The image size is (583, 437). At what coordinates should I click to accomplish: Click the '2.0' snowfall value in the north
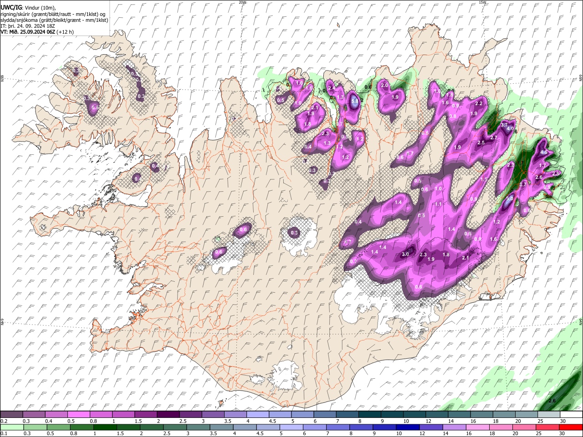384,85
